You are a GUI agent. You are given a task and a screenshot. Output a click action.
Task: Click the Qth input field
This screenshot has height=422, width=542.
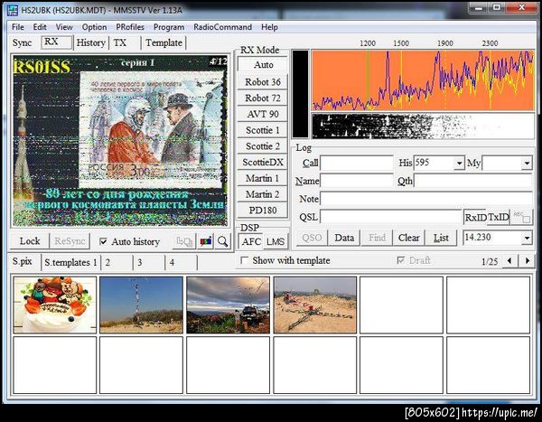click(472, 181)
